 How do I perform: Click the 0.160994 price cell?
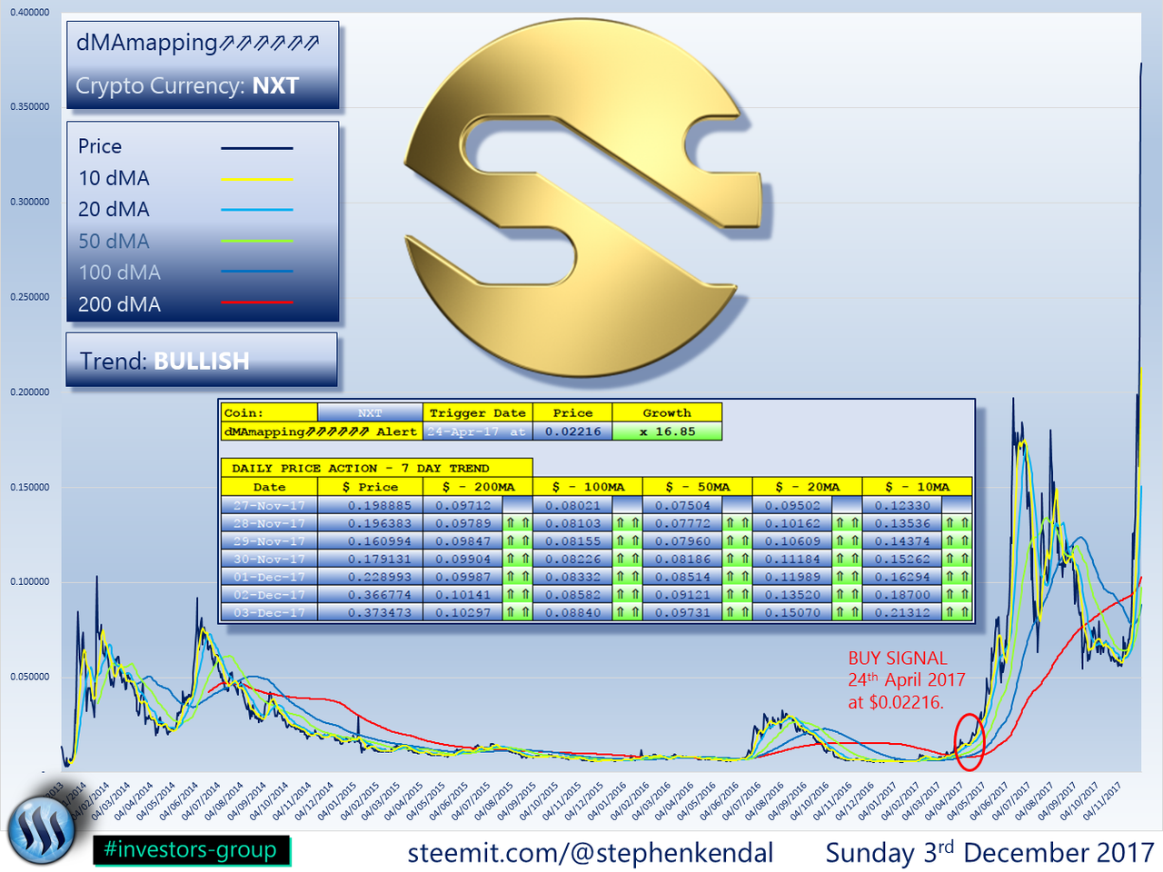tap(371, 541)
